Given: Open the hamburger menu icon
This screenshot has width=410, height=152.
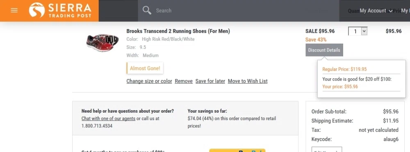Looking at the screenshot, I should (x=14, y=10).
